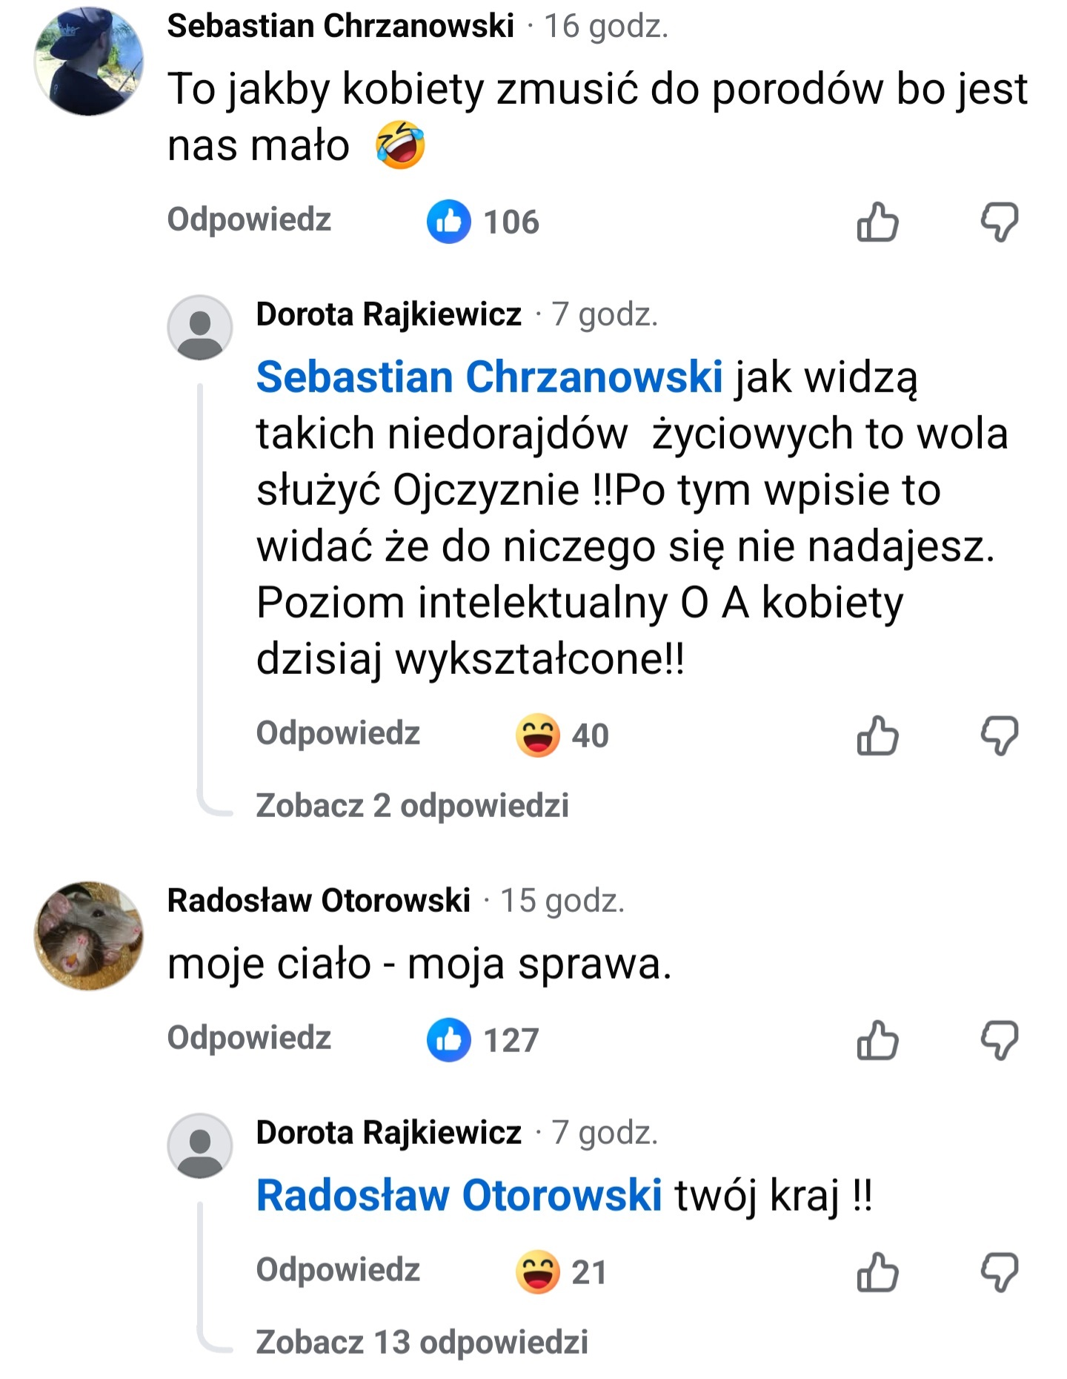Expand 'Zobacz 2 odpowiedzi' replies
Viewport: 1067px width, 1379px height.
pos(412,805)
